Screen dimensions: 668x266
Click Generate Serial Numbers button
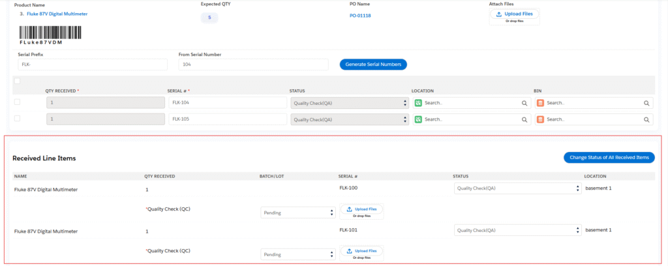373,64
